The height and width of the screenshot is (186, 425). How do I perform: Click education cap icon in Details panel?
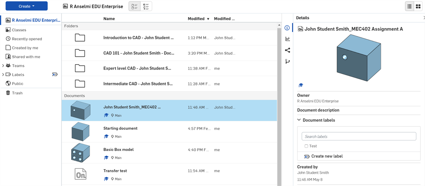tap(300, 85)
